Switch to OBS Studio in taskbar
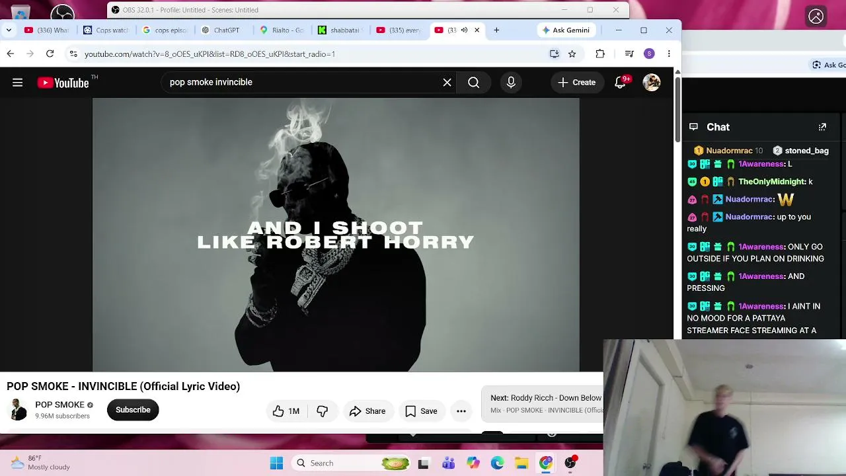The image size is (846, 476). 570,463
